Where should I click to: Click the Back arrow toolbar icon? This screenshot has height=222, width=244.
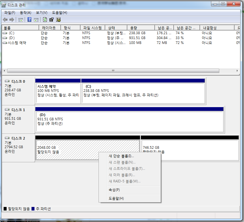[5, 20]
